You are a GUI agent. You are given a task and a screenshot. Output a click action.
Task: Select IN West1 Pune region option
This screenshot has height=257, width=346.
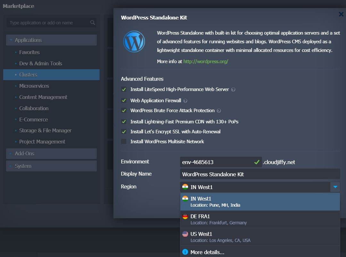260,202
